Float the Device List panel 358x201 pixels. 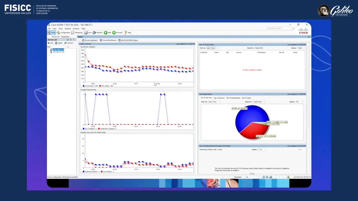[x=68, y=40]
